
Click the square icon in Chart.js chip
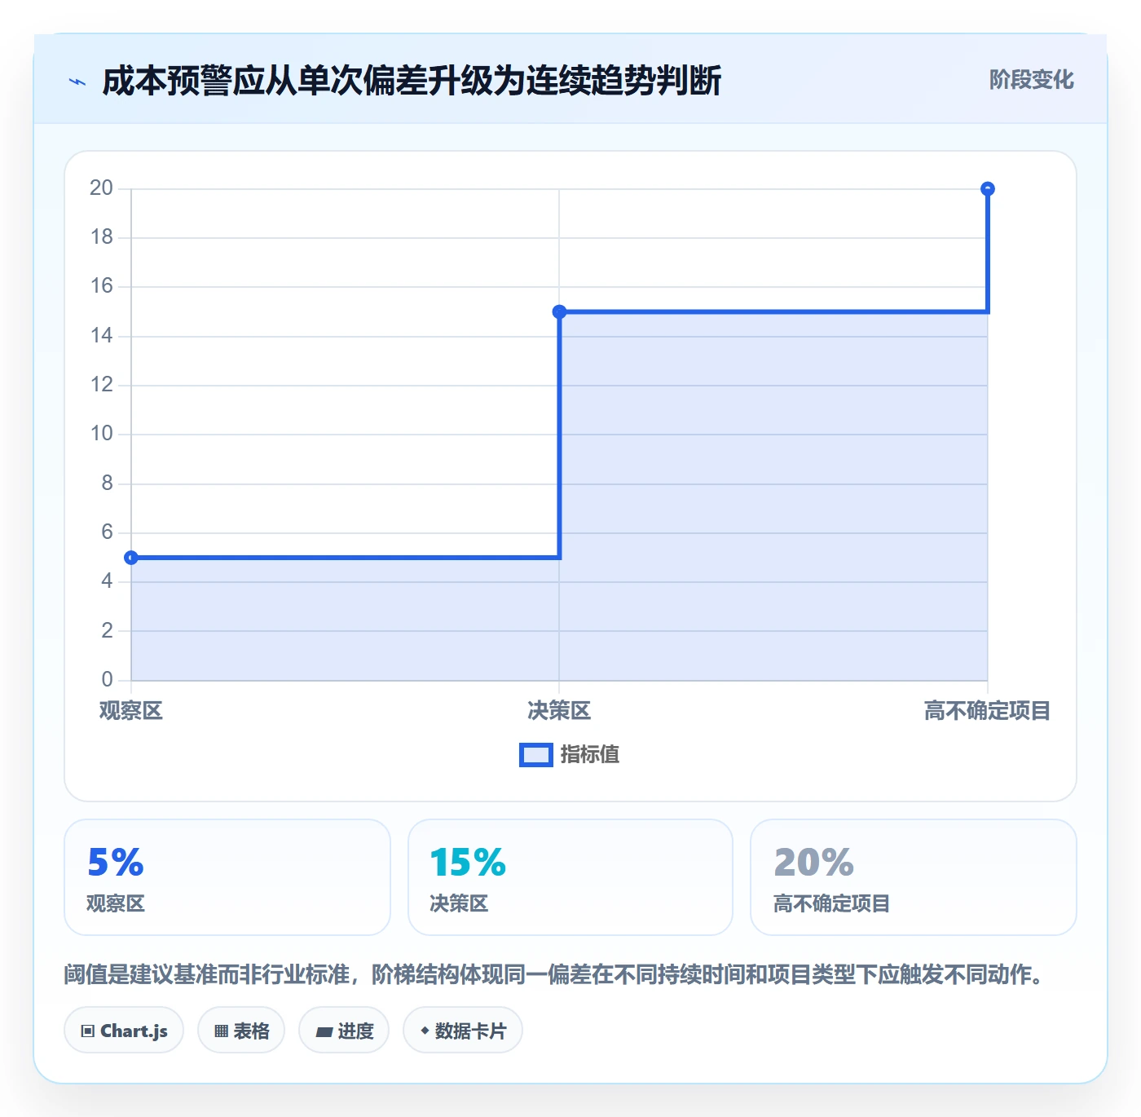(88, 1031)
